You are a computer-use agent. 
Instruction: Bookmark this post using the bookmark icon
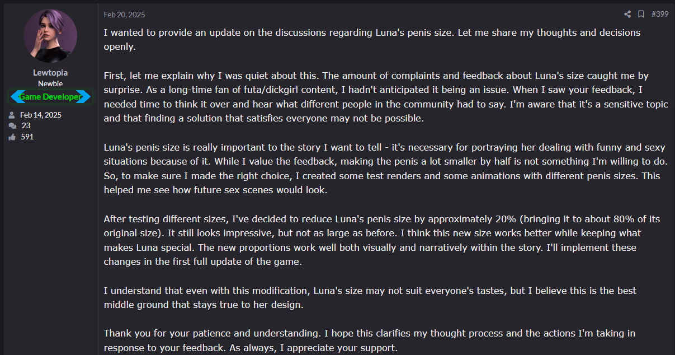[641, 14]
